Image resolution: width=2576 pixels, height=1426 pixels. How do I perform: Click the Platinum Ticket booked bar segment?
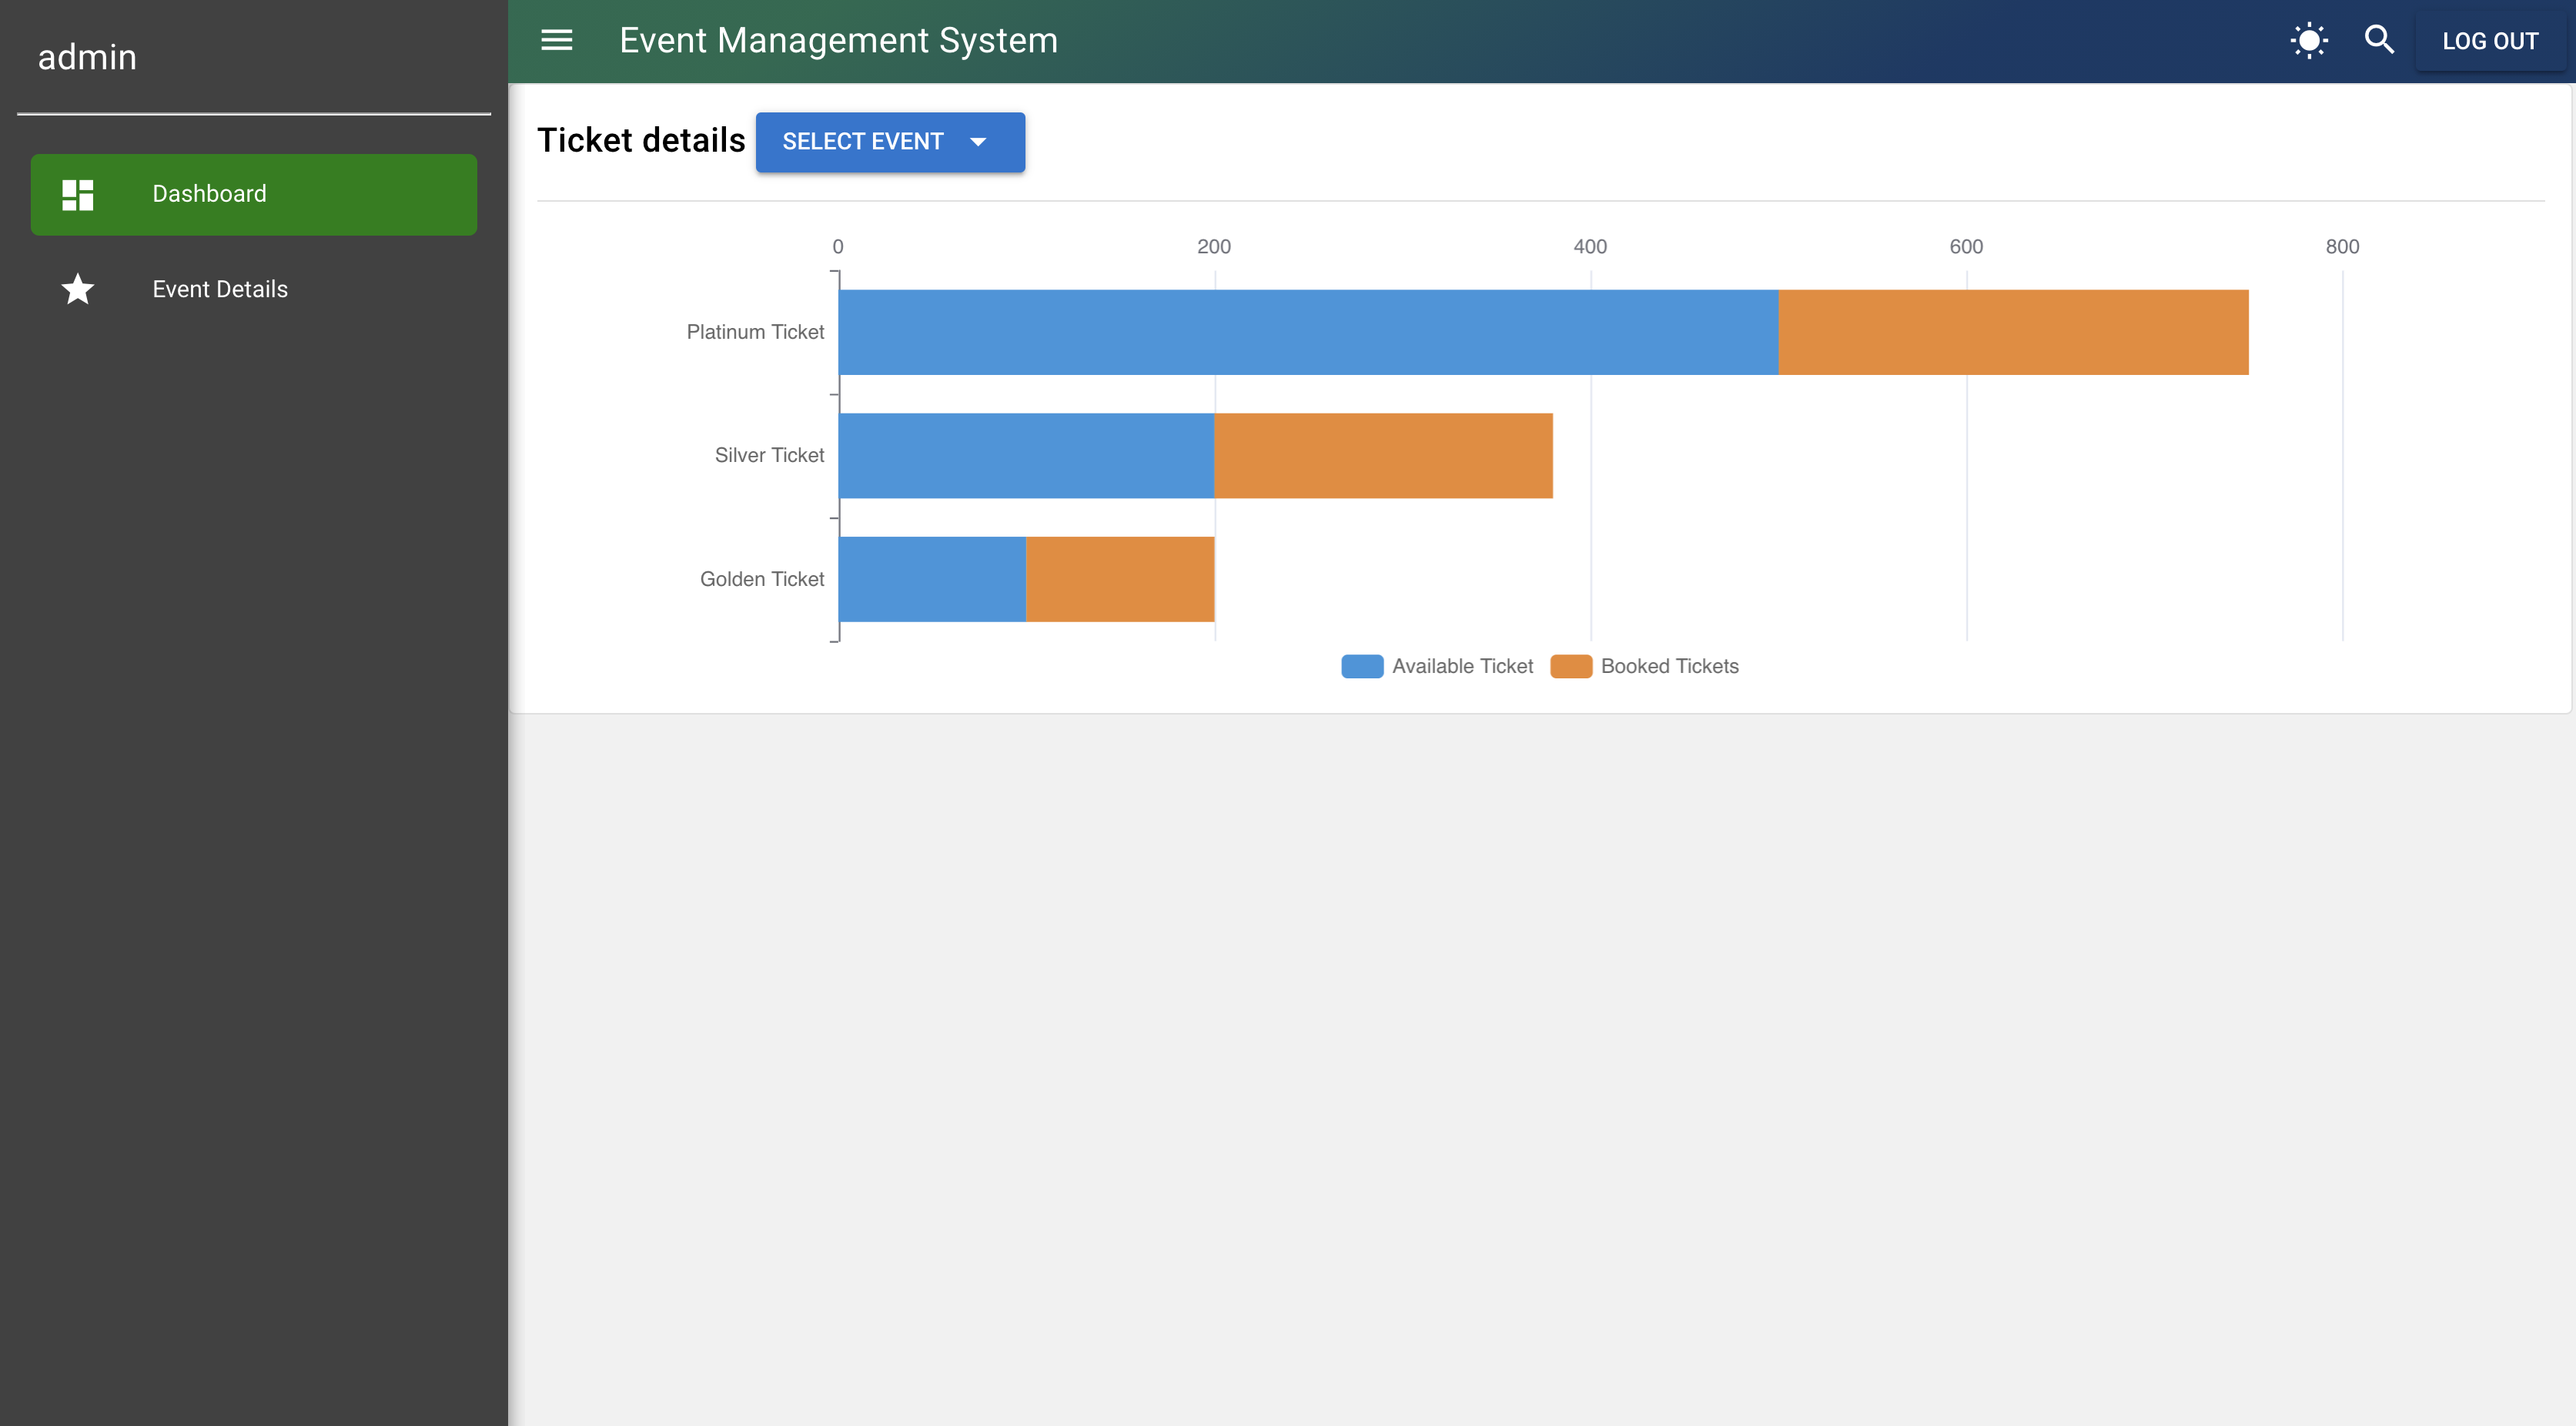2010,331
